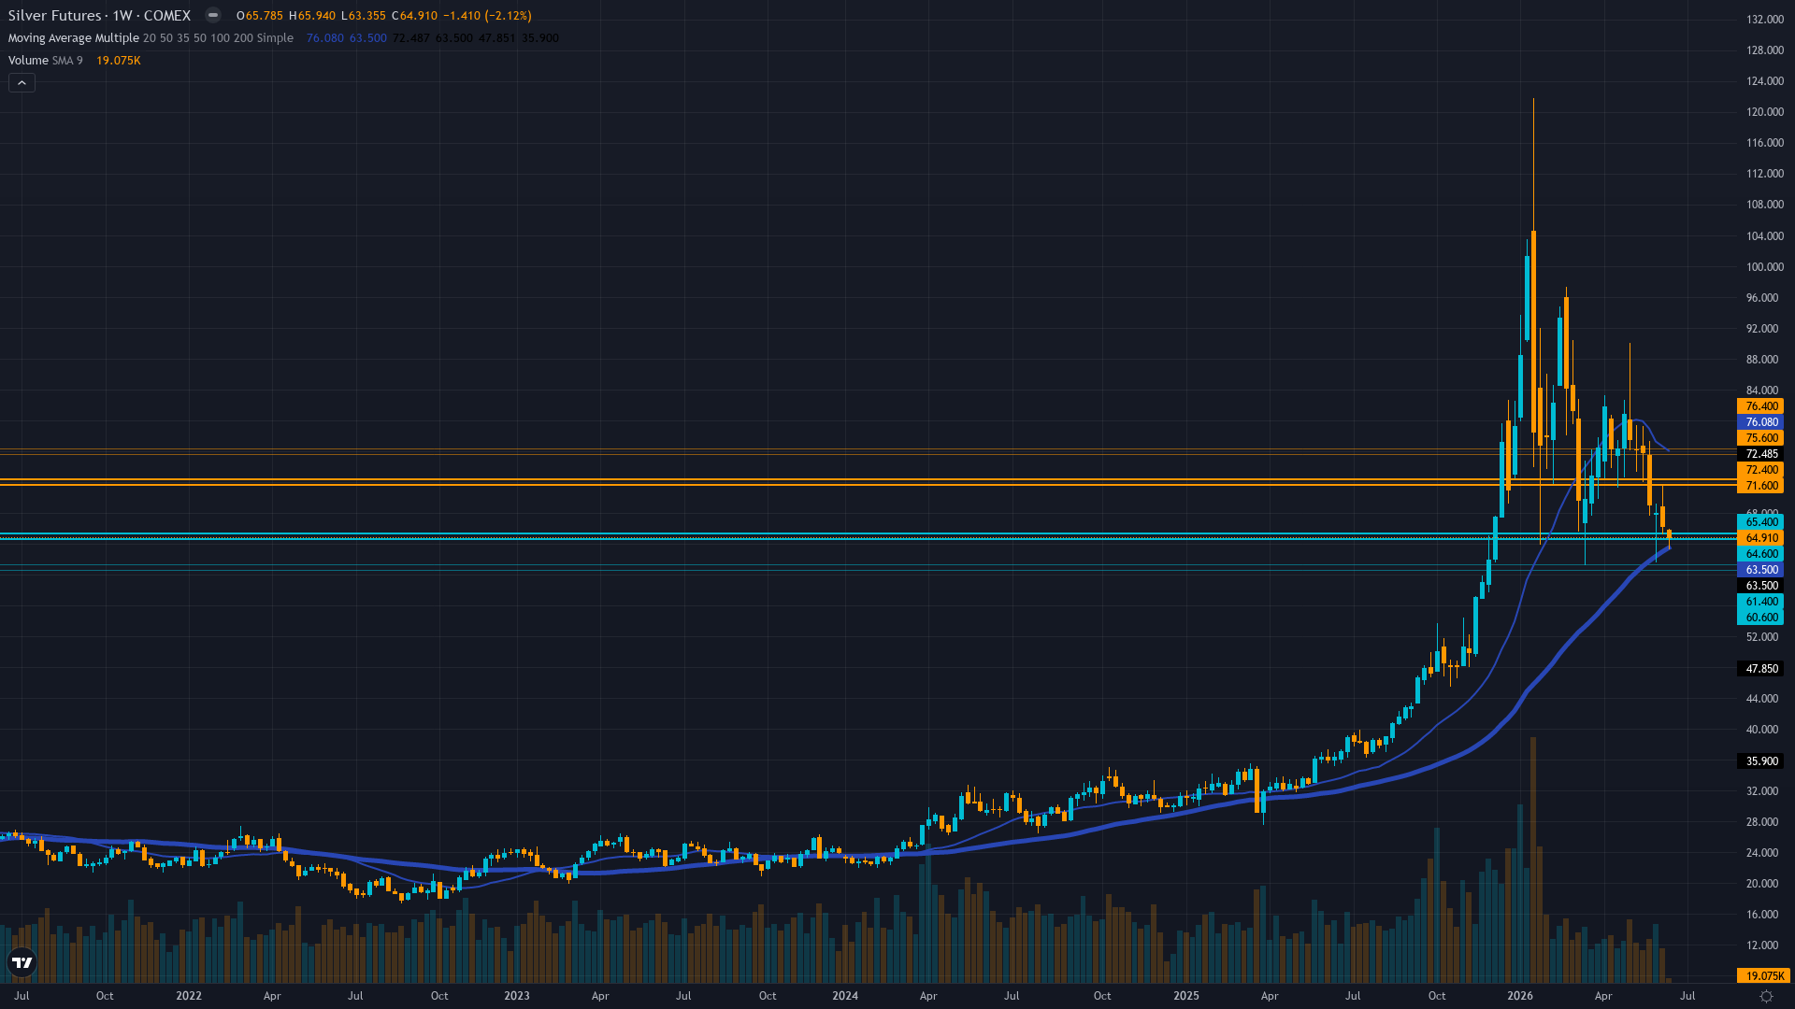Select the orange 75.600 price label
Viewport: 1795px width, 1009px height.
(x=1760, y=438)
